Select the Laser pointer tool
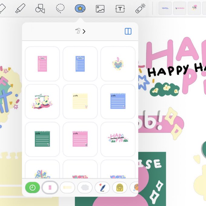This screenshot has height=206, width=206. (x=140, y=8)
